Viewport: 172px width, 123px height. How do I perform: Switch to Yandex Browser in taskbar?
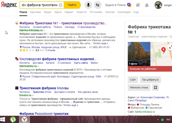(24, 120)
